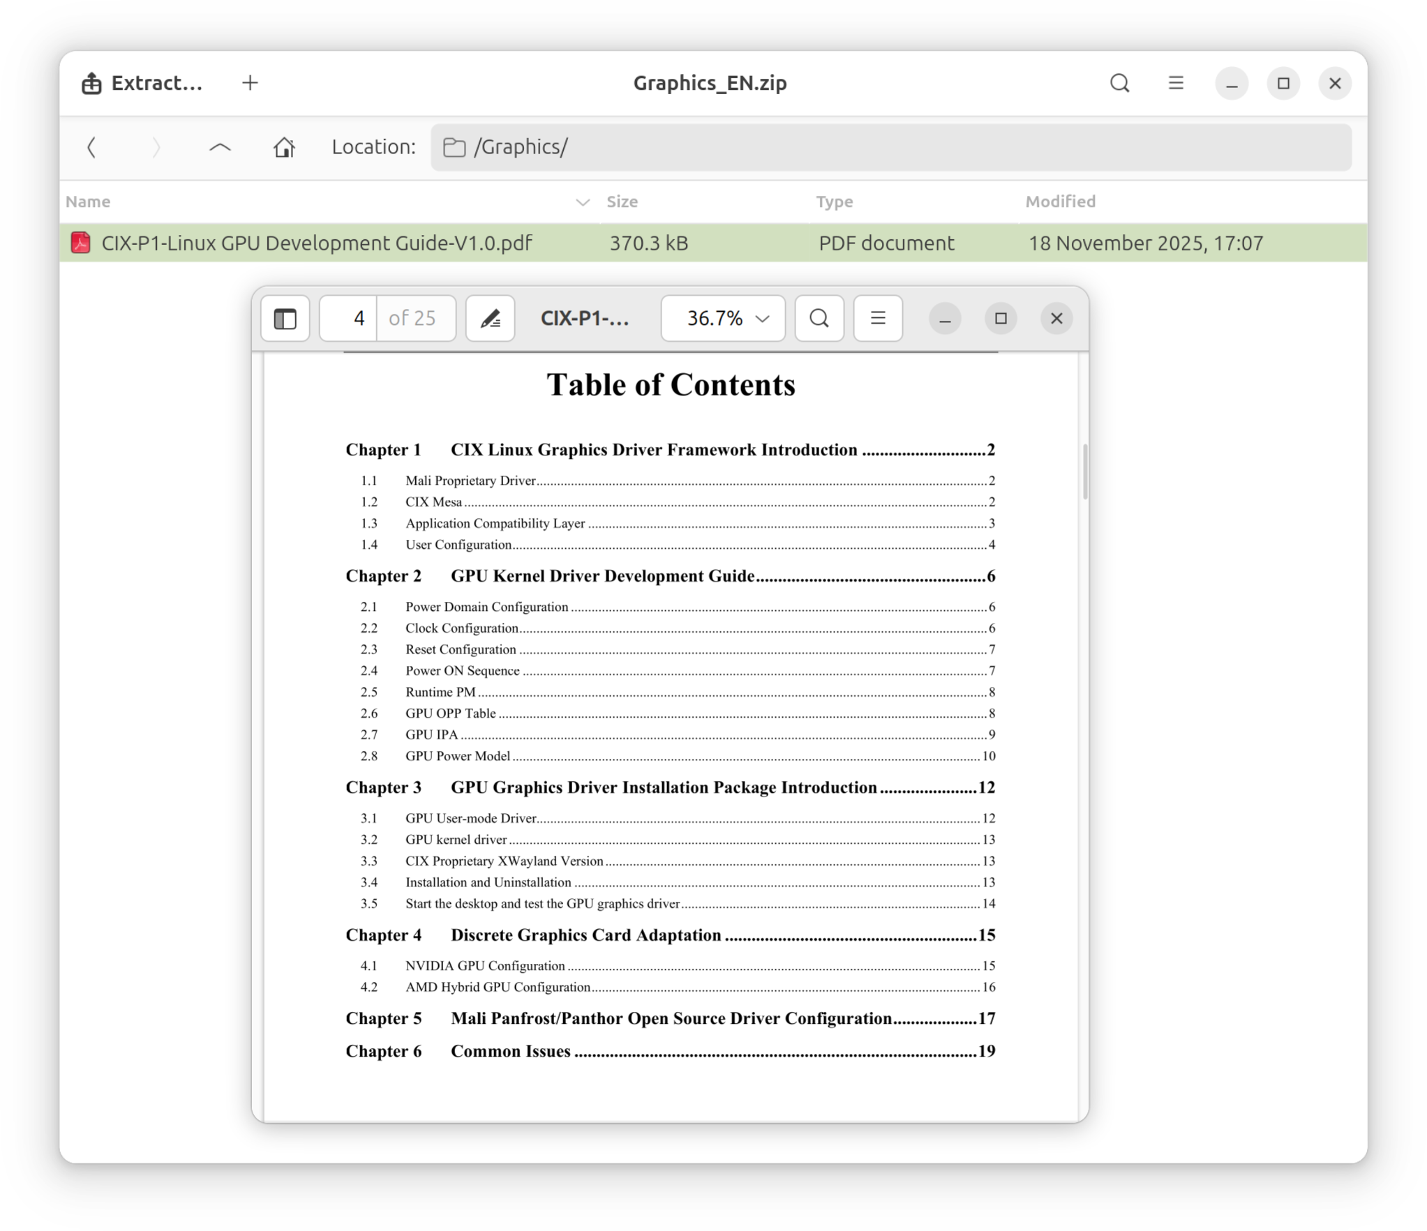The height and width of the screenshot is (1231, 1427).
Task: Open the Chapter 4 Discrete Graphics link
Action: coord(585,935)
